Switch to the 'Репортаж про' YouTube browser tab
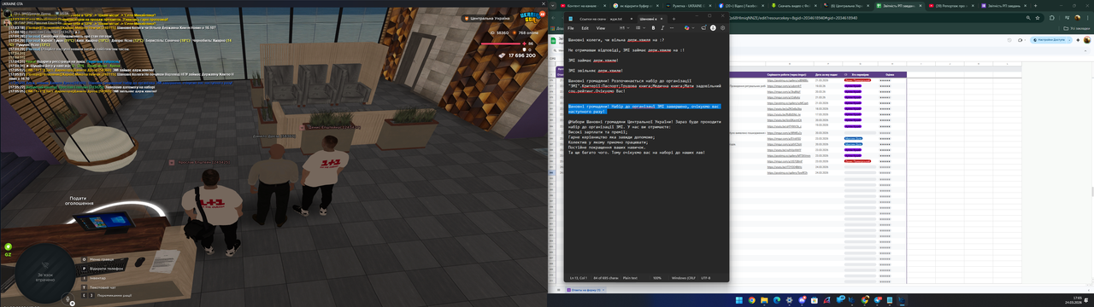The width and height of the screenshot is (1094, 307). [x=951, y=6]
